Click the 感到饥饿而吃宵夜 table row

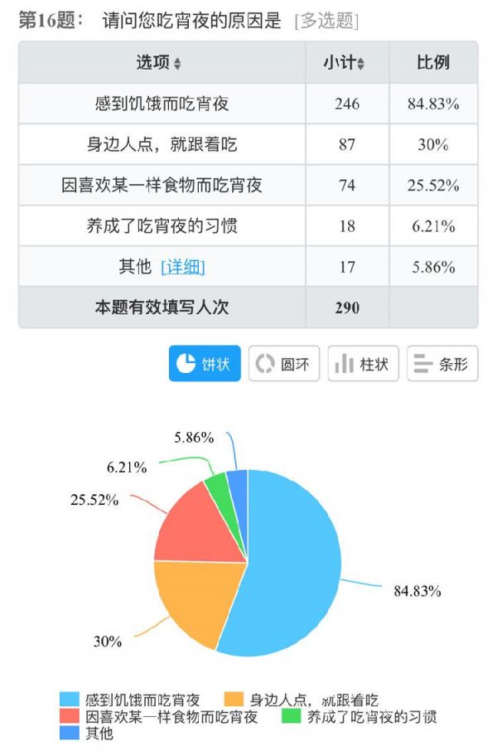248,104
